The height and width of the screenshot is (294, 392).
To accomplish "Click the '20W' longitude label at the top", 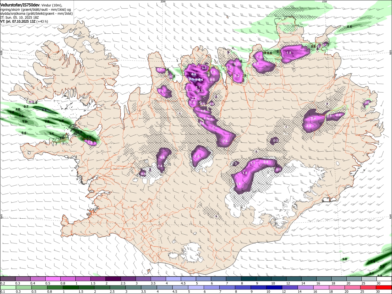I will pos(163,2).
